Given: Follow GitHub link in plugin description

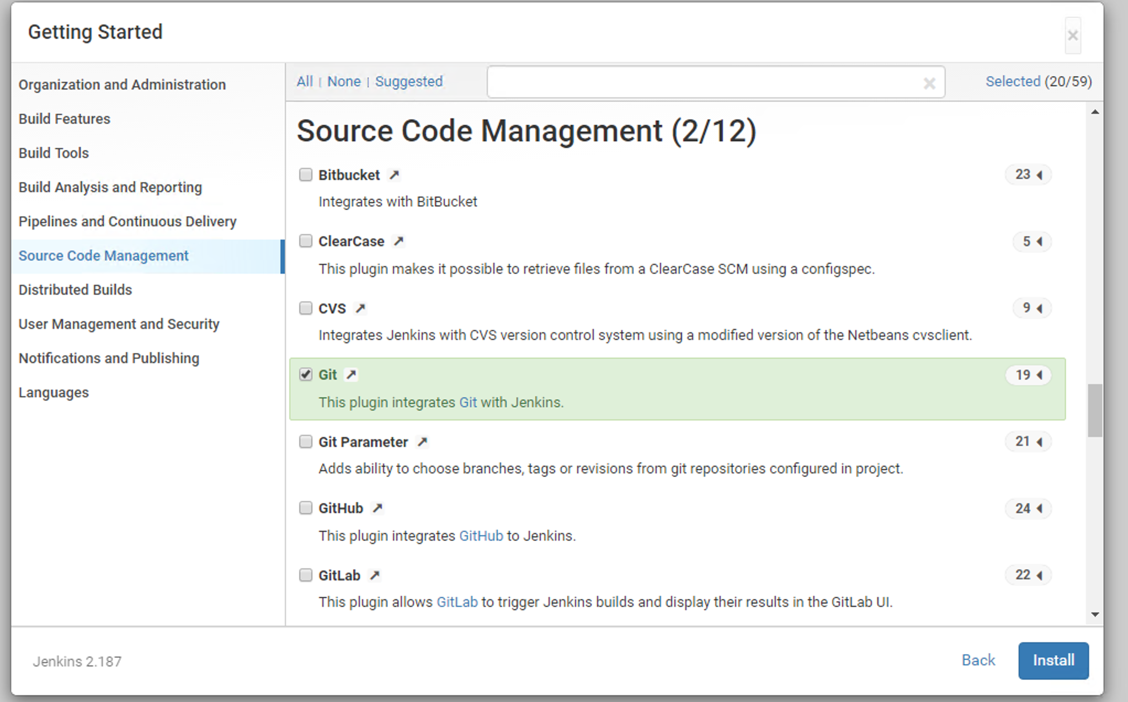Looking at the screenshot, I should 481,536.
